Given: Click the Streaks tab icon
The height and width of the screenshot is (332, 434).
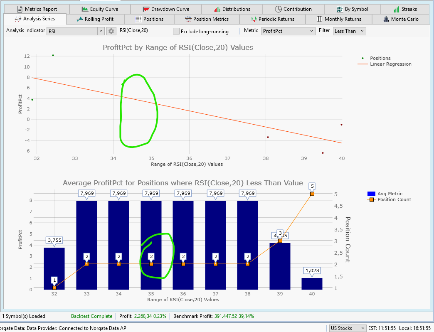Looking at the screenshot, I should (397, 9).
